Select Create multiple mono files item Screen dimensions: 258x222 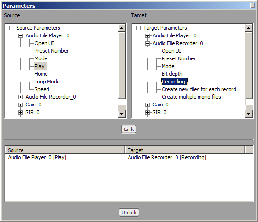pos(191,97)
